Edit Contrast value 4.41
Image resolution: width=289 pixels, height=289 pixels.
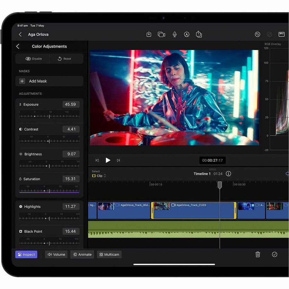tap(71, 129)
